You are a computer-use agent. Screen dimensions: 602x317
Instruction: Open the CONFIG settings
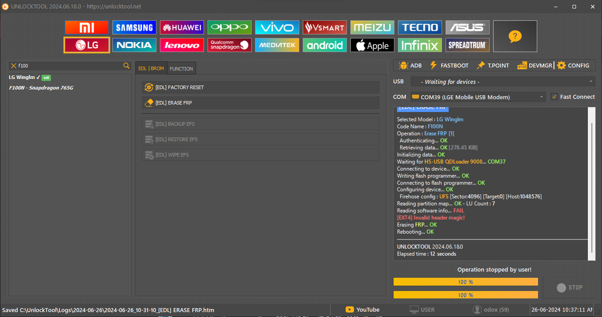click(573, 65)
